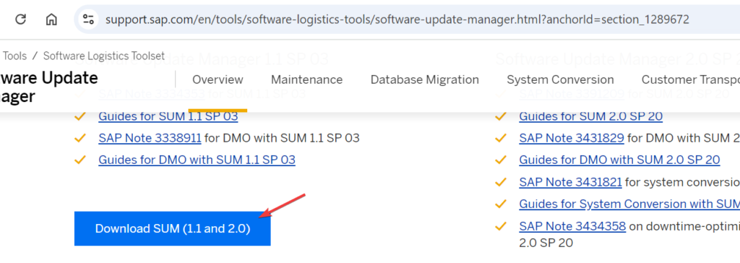The width and height of the screenshot is (740, 263).
Task: Open the SAP Note 3431821 link
Action: pyautogui.click(x=571, y=182)
